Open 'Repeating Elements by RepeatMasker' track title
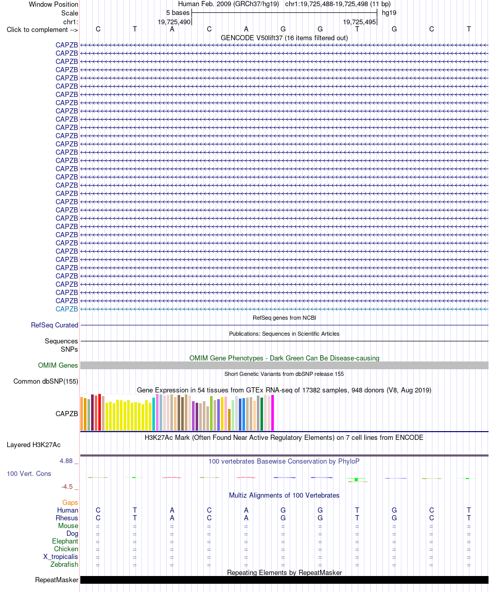Image resolution: width=489 pixels, height=592 pixels. pos(284,573)
